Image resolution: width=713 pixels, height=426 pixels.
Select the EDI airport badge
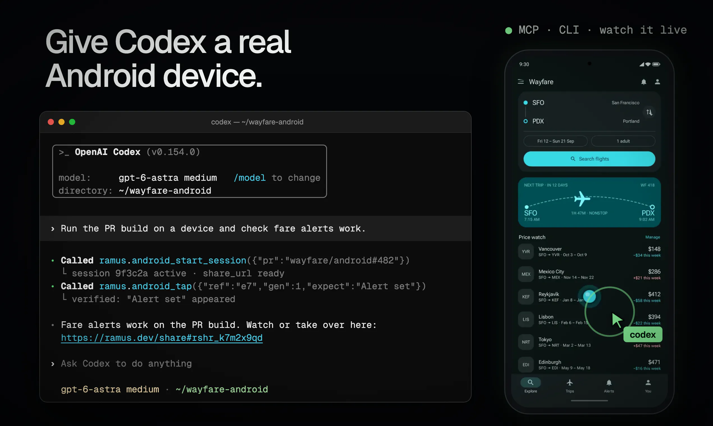pyautogui.click(x=526, y=365)
